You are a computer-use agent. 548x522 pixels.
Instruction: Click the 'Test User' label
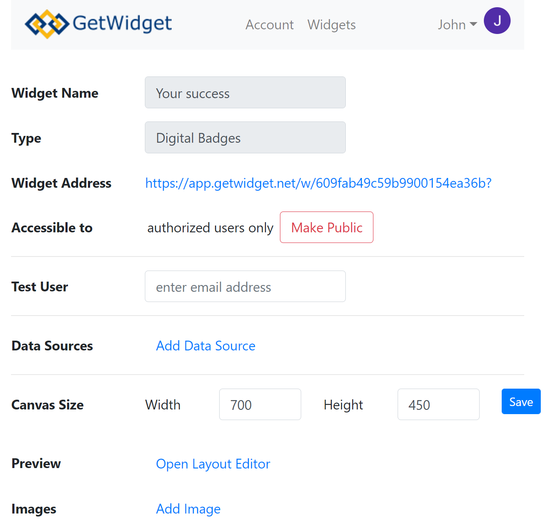tap(40, 287)
